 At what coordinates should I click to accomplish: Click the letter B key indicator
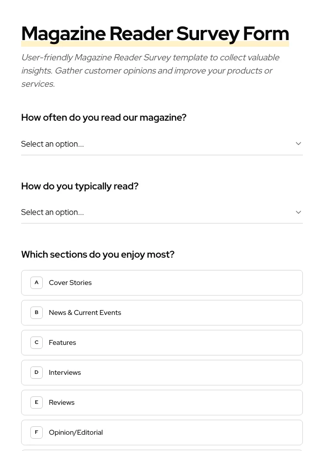(x=37, y=312)
